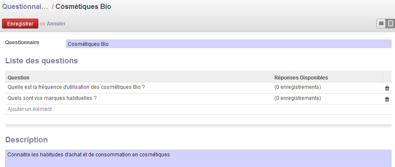Switch to form view icon
Screen dimensions: 395x167
coord(390,24)
